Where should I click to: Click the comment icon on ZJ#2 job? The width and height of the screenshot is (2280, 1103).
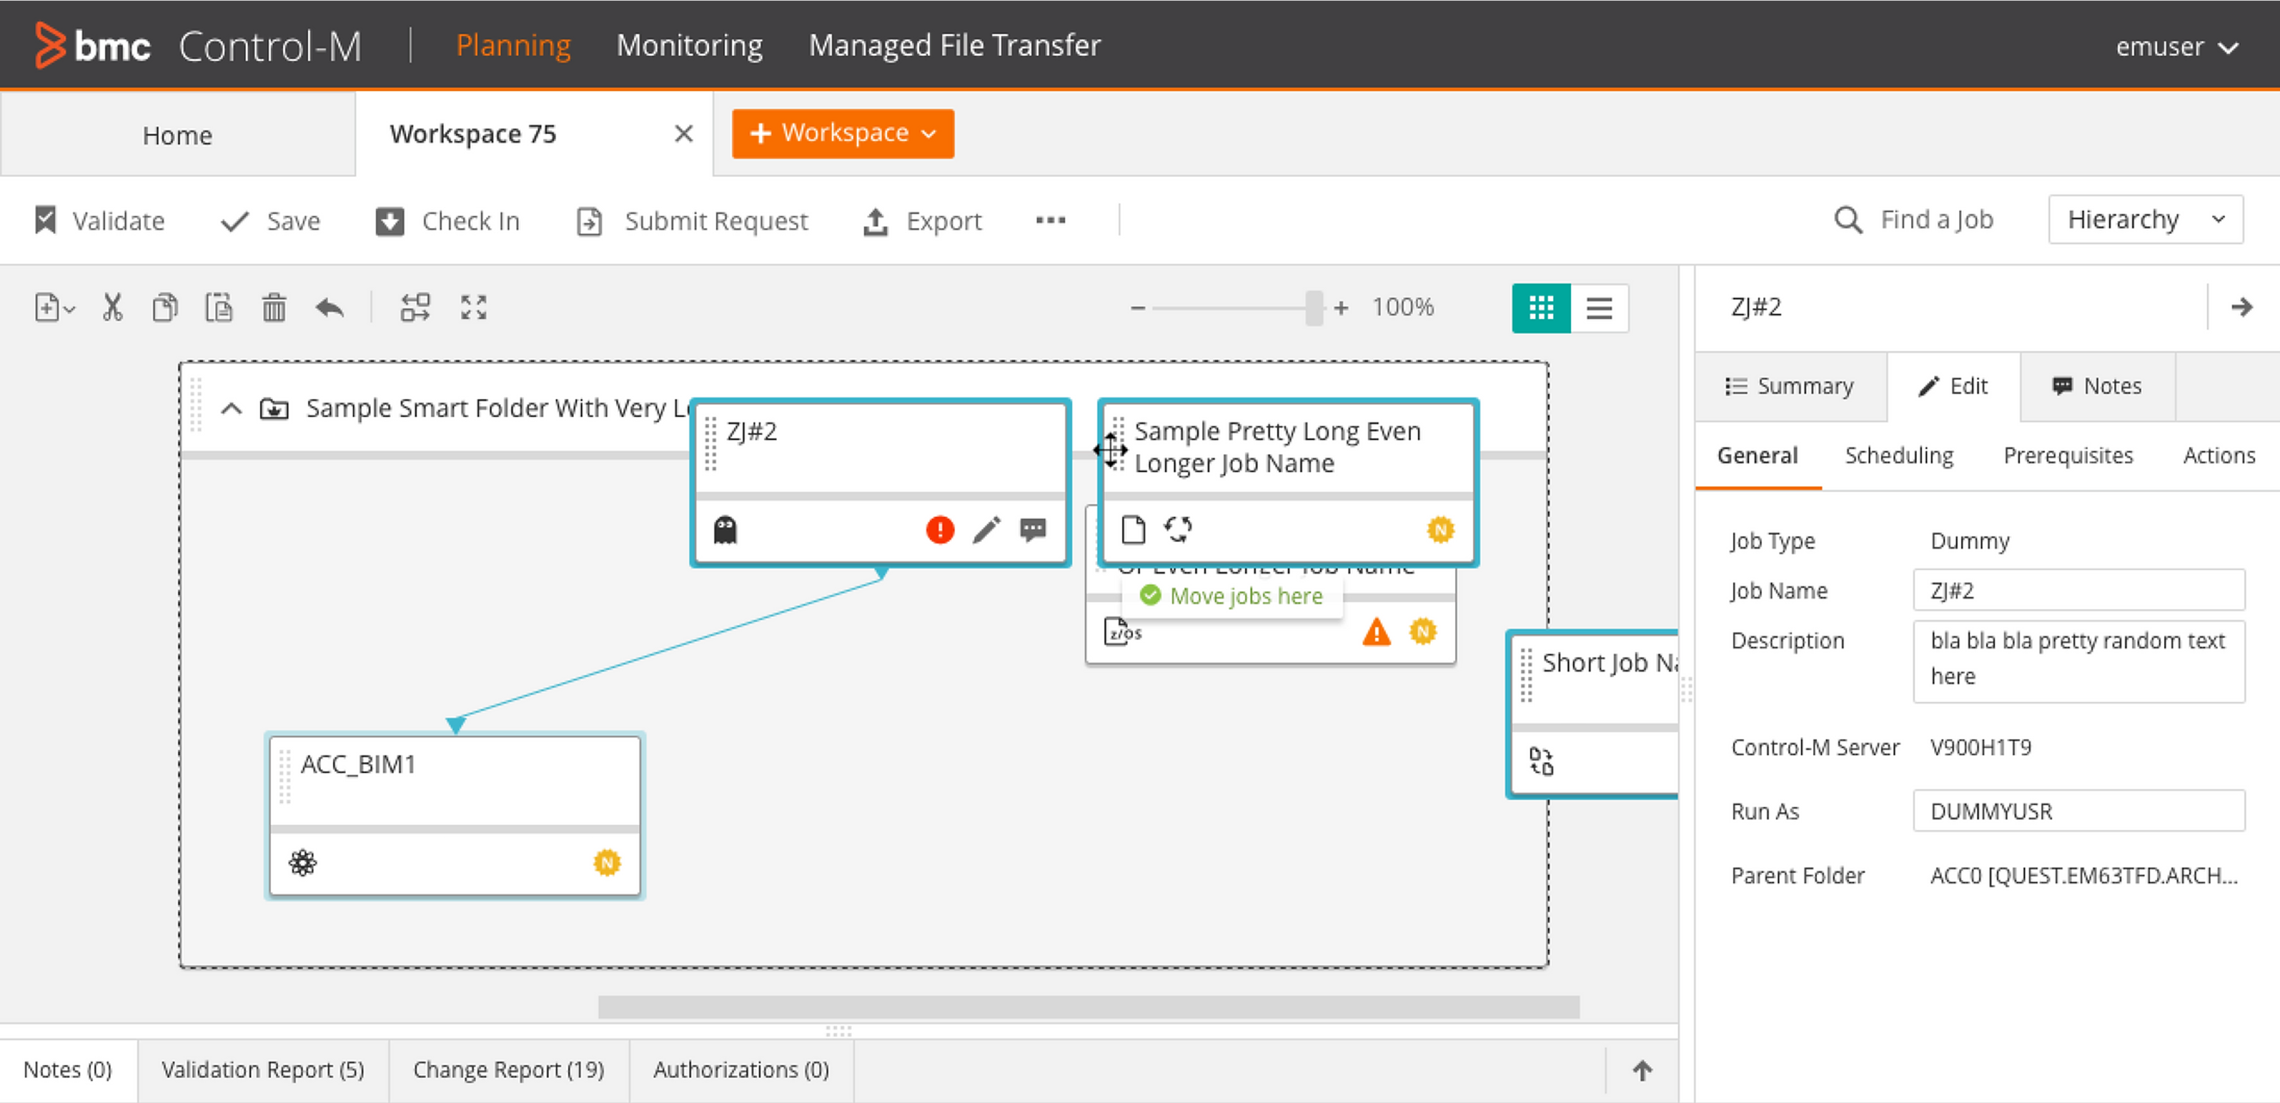(1033, 530)
